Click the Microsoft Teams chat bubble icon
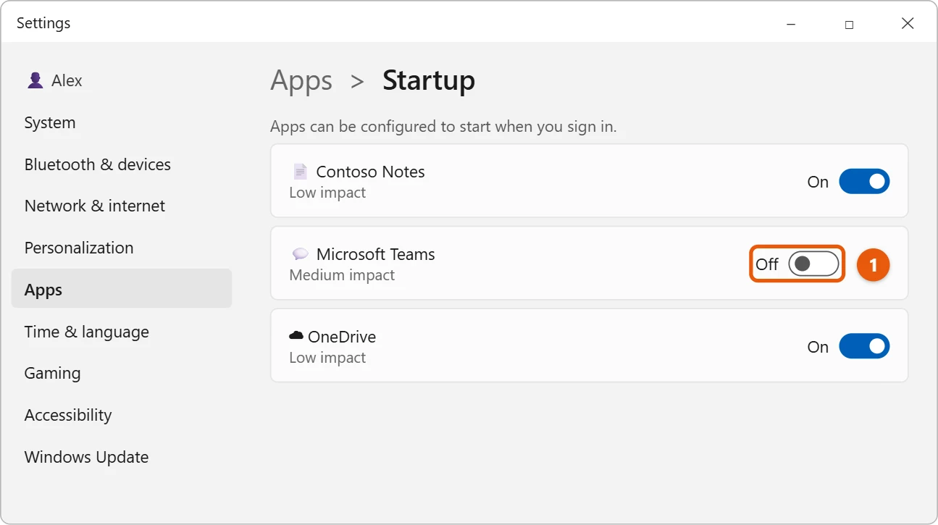This screenshot has height=525, width=938. (x=300, y=254)
